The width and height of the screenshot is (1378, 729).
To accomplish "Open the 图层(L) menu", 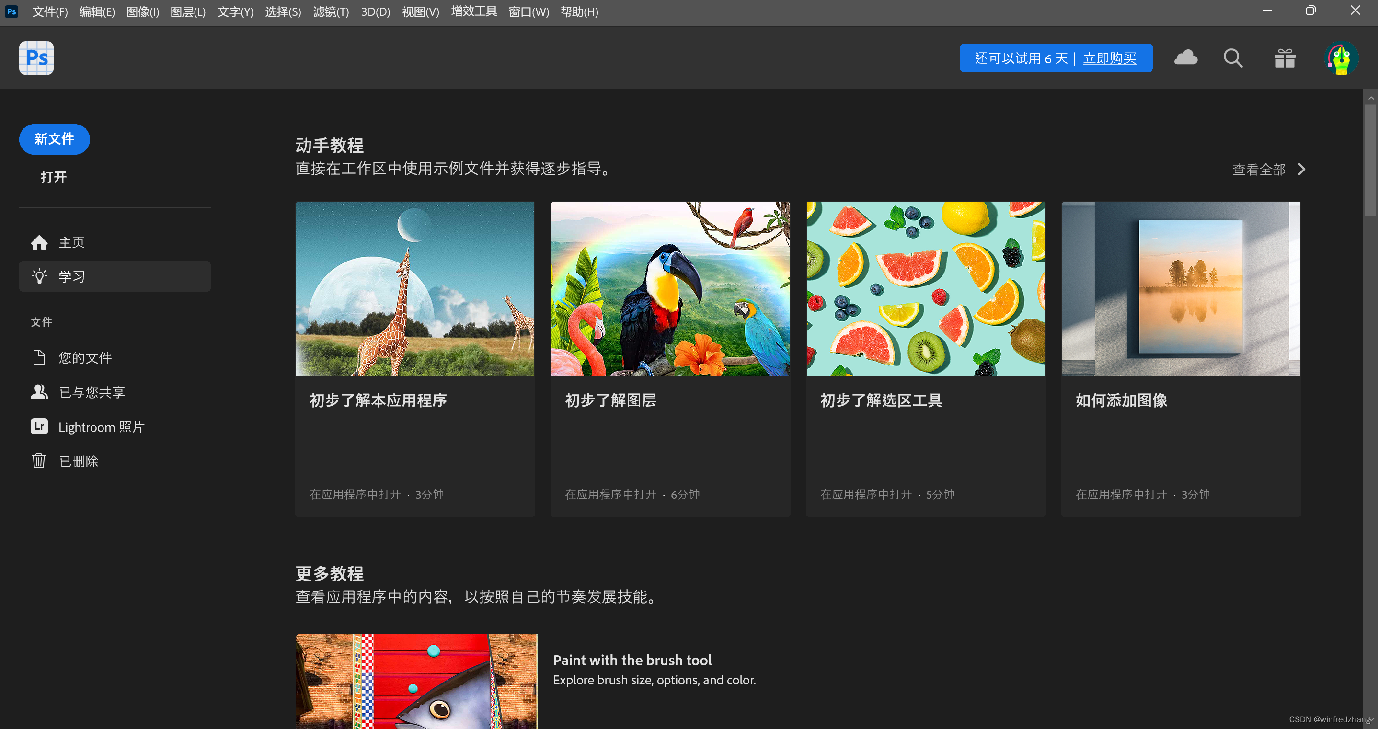I will coord(188,12).
